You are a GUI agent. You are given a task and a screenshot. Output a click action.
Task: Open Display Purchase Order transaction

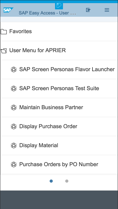click(x=48, y=126)
